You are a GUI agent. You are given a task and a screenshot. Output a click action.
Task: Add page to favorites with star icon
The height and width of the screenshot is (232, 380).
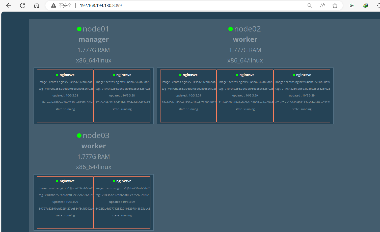click(x=335, y=6)
